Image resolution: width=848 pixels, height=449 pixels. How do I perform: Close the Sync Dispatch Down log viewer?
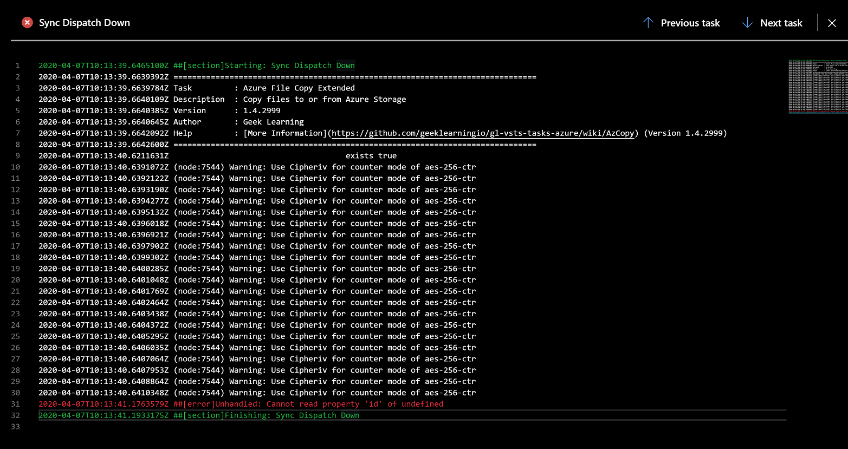click(832, 23)
